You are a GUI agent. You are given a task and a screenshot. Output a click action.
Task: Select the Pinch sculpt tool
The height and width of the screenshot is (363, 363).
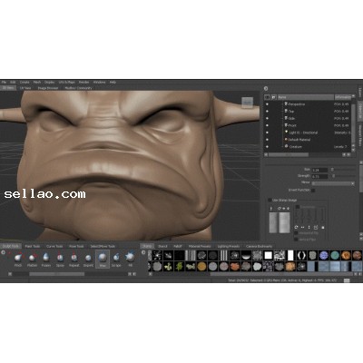tap(18, 260)
